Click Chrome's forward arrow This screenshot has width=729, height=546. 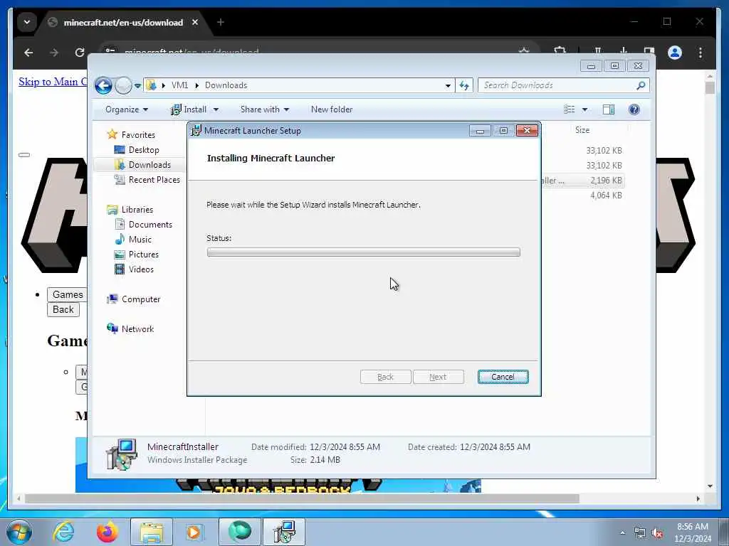pos(54,53)
